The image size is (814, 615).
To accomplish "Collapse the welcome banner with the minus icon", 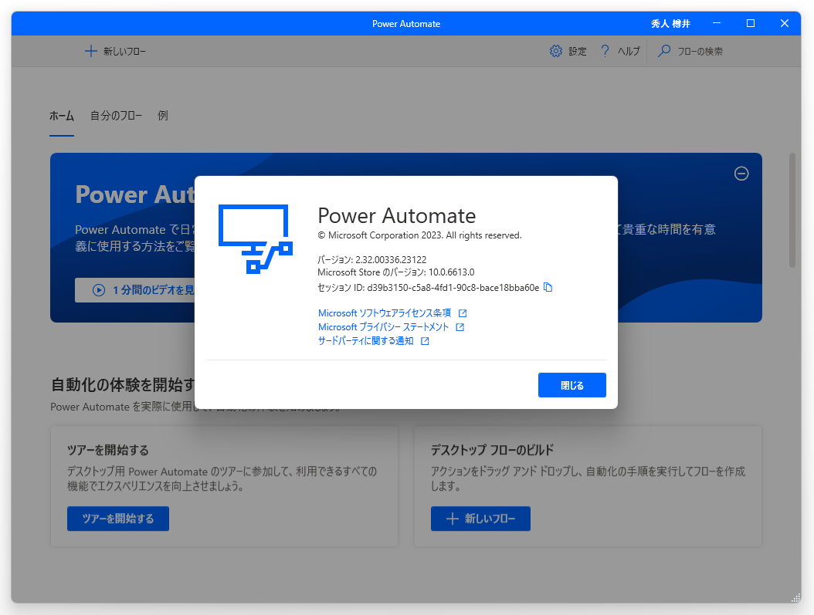I will pos(741,174).
